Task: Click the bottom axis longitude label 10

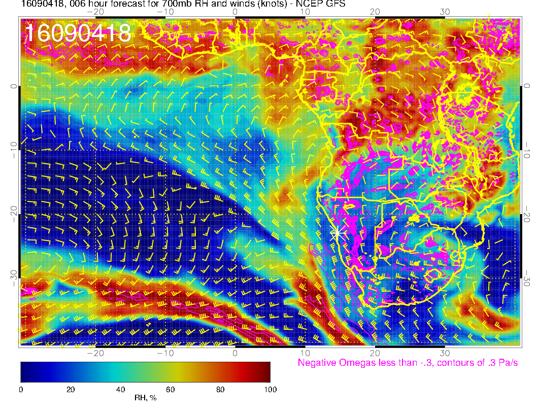Action: pyautogui.click(x=305, y=353)
